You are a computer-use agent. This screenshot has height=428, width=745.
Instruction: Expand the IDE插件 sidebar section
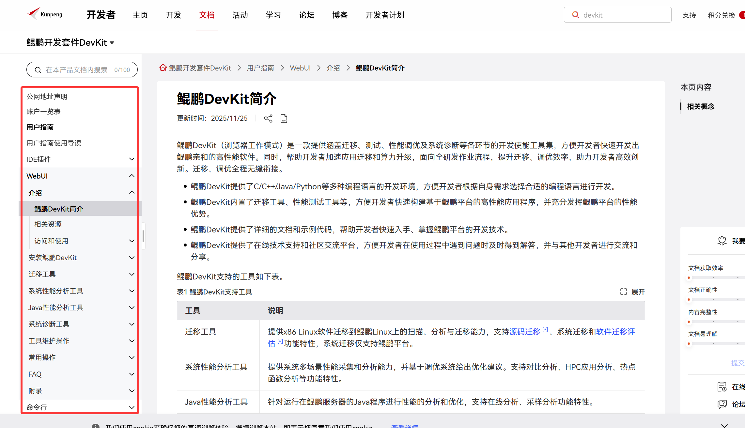coord(132,159)
